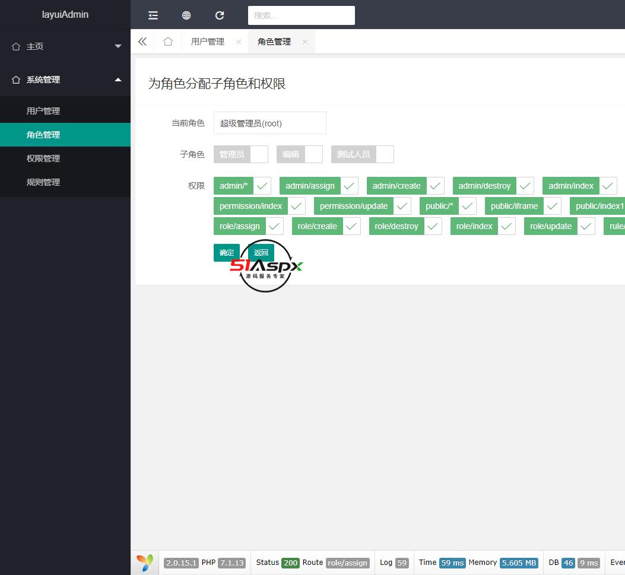Check the 测试人员 sub-role checkbox
625x575 pixels.
tap(362, 154)
